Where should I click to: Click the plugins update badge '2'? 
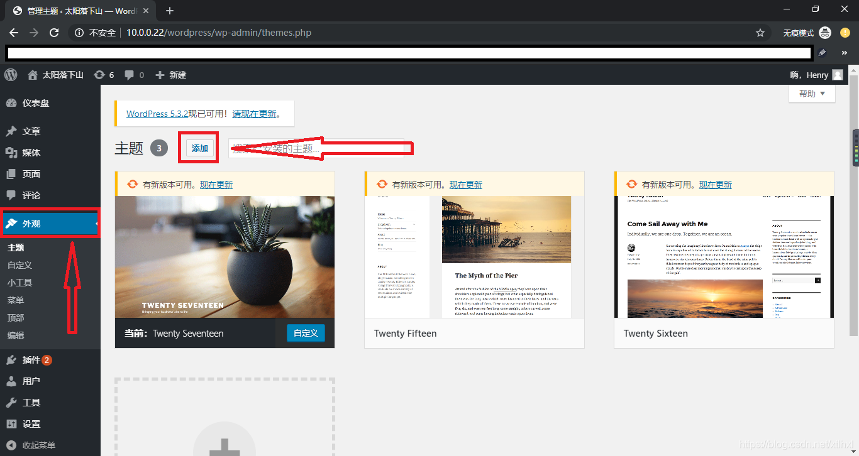click(47, 360)
